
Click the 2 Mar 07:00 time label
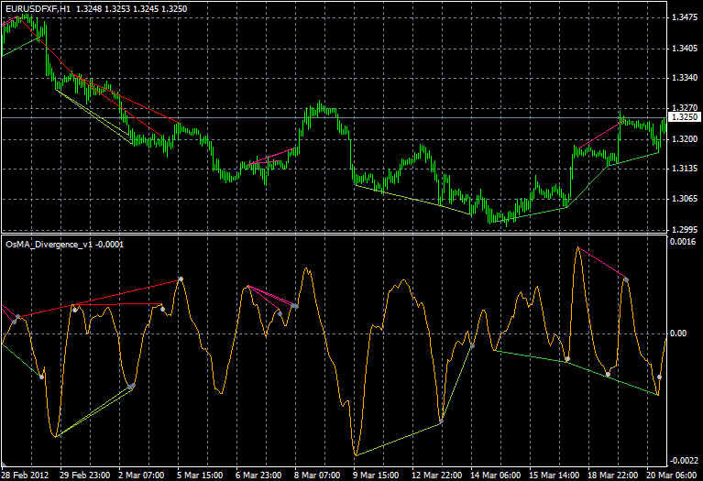coord(141,476)
